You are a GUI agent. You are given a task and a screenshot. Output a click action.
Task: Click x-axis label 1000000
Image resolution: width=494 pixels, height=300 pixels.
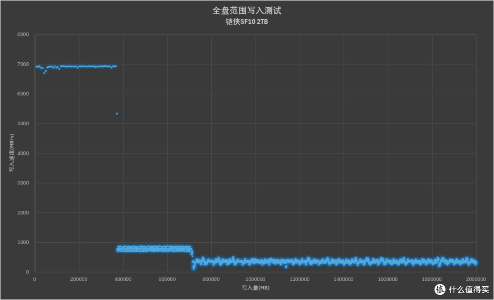[x=256, y=279]
